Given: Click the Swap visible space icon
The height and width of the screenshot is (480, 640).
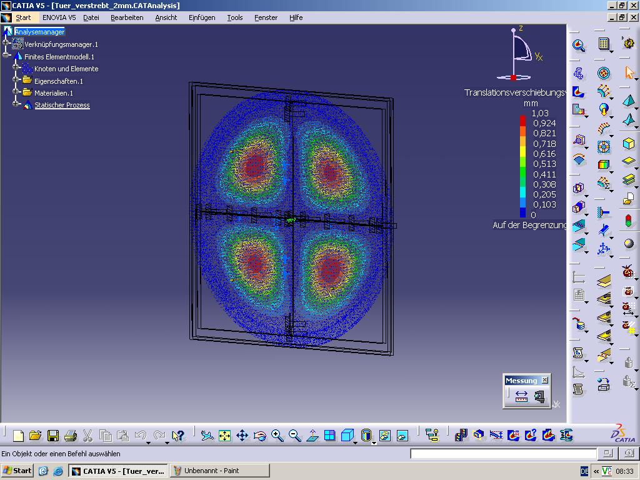Looking at the screenshot, I should pos(402,436).
